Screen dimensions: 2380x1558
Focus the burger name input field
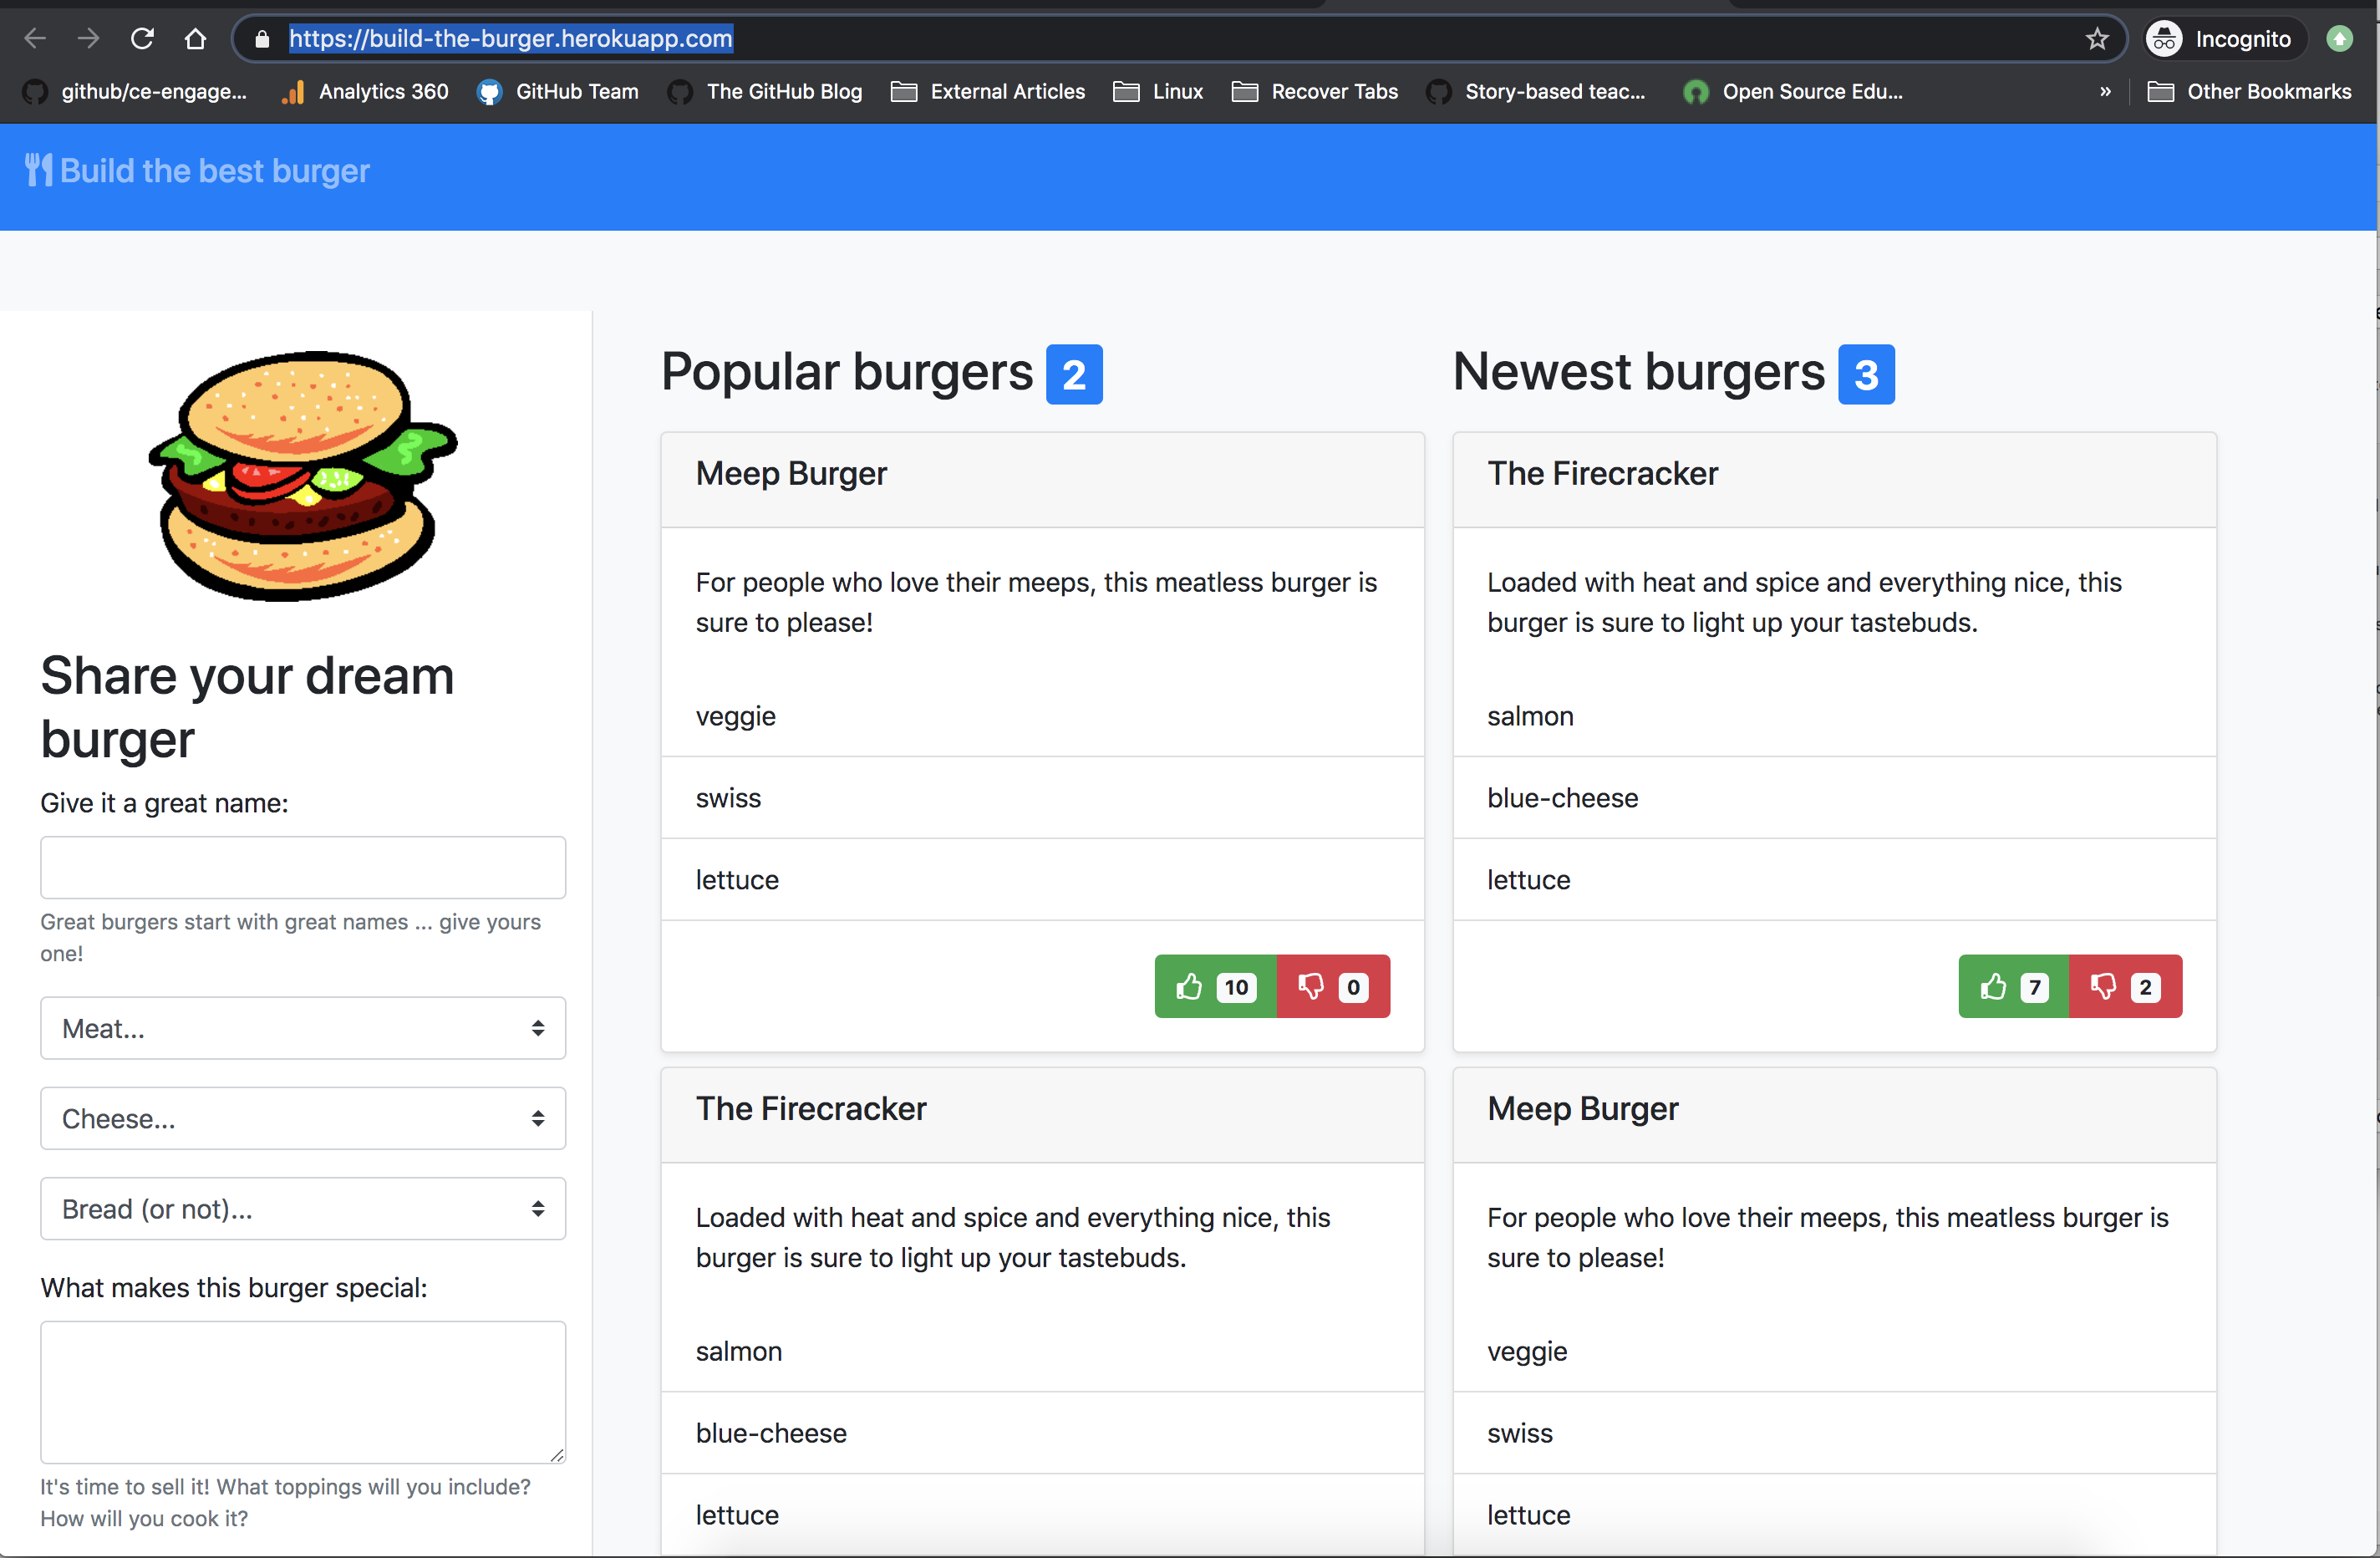(x=303, y=867)
